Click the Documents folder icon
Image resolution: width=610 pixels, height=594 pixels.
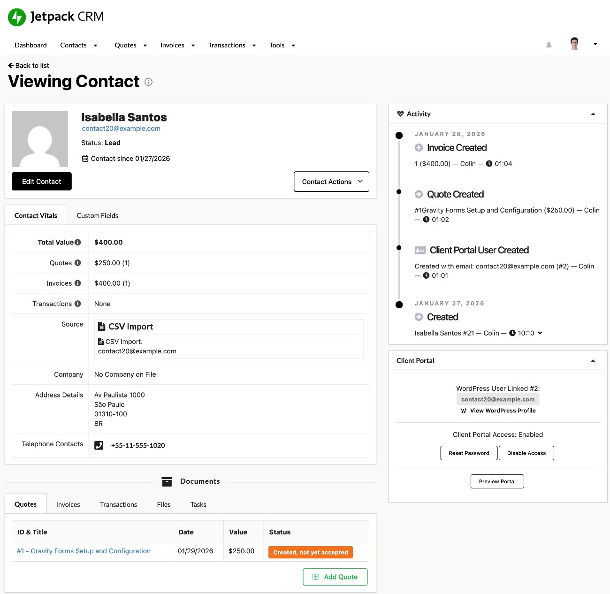pos(167,481)
